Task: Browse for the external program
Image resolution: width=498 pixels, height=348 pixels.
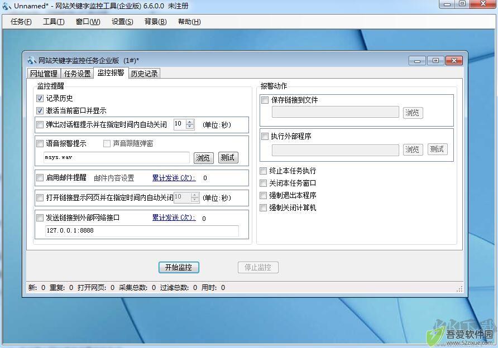Action: [413, 149]
